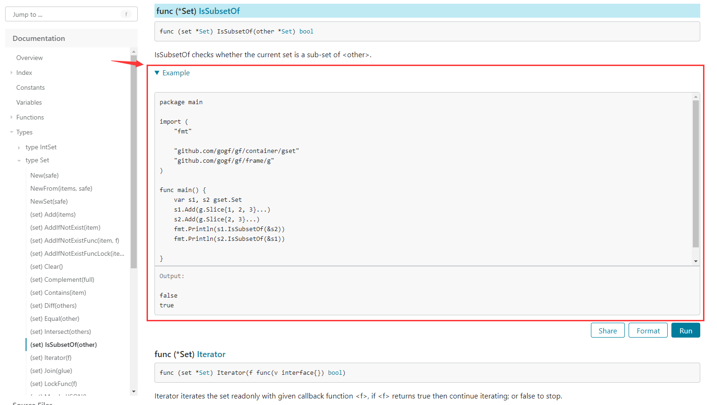Select (set) Contains(item) in sidebar

point(58,292)
